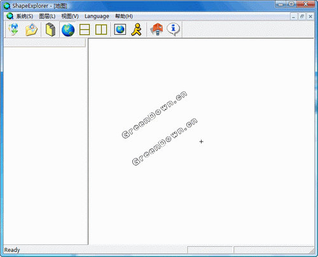Restore the inner map document window
Screen dimensions: 318x257
tap(302, 16)
